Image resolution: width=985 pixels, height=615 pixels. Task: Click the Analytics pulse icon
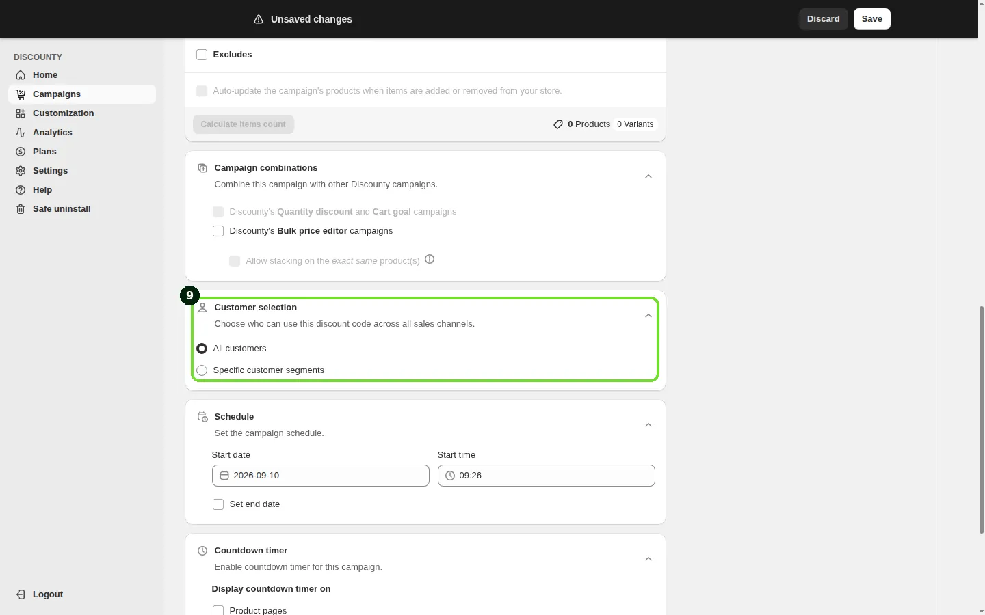21,133
